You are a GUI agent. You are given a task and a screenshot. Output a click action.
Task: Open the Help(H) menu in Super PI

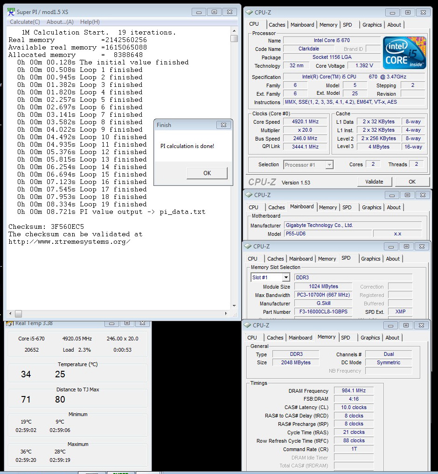point(90,22)
